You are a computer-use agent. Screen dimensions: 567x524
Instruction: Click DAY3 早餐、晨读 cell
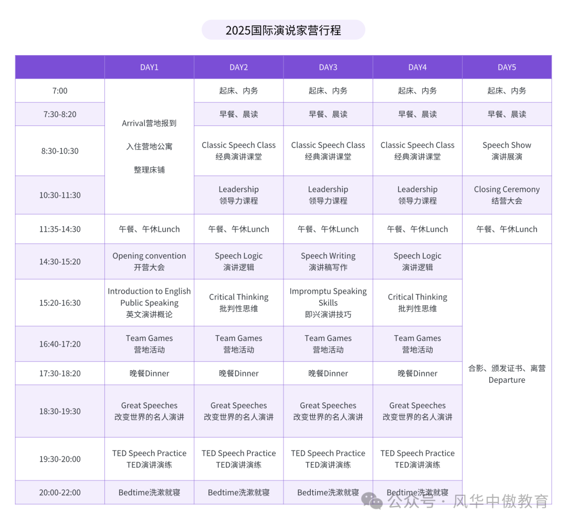tap(328, 114)
